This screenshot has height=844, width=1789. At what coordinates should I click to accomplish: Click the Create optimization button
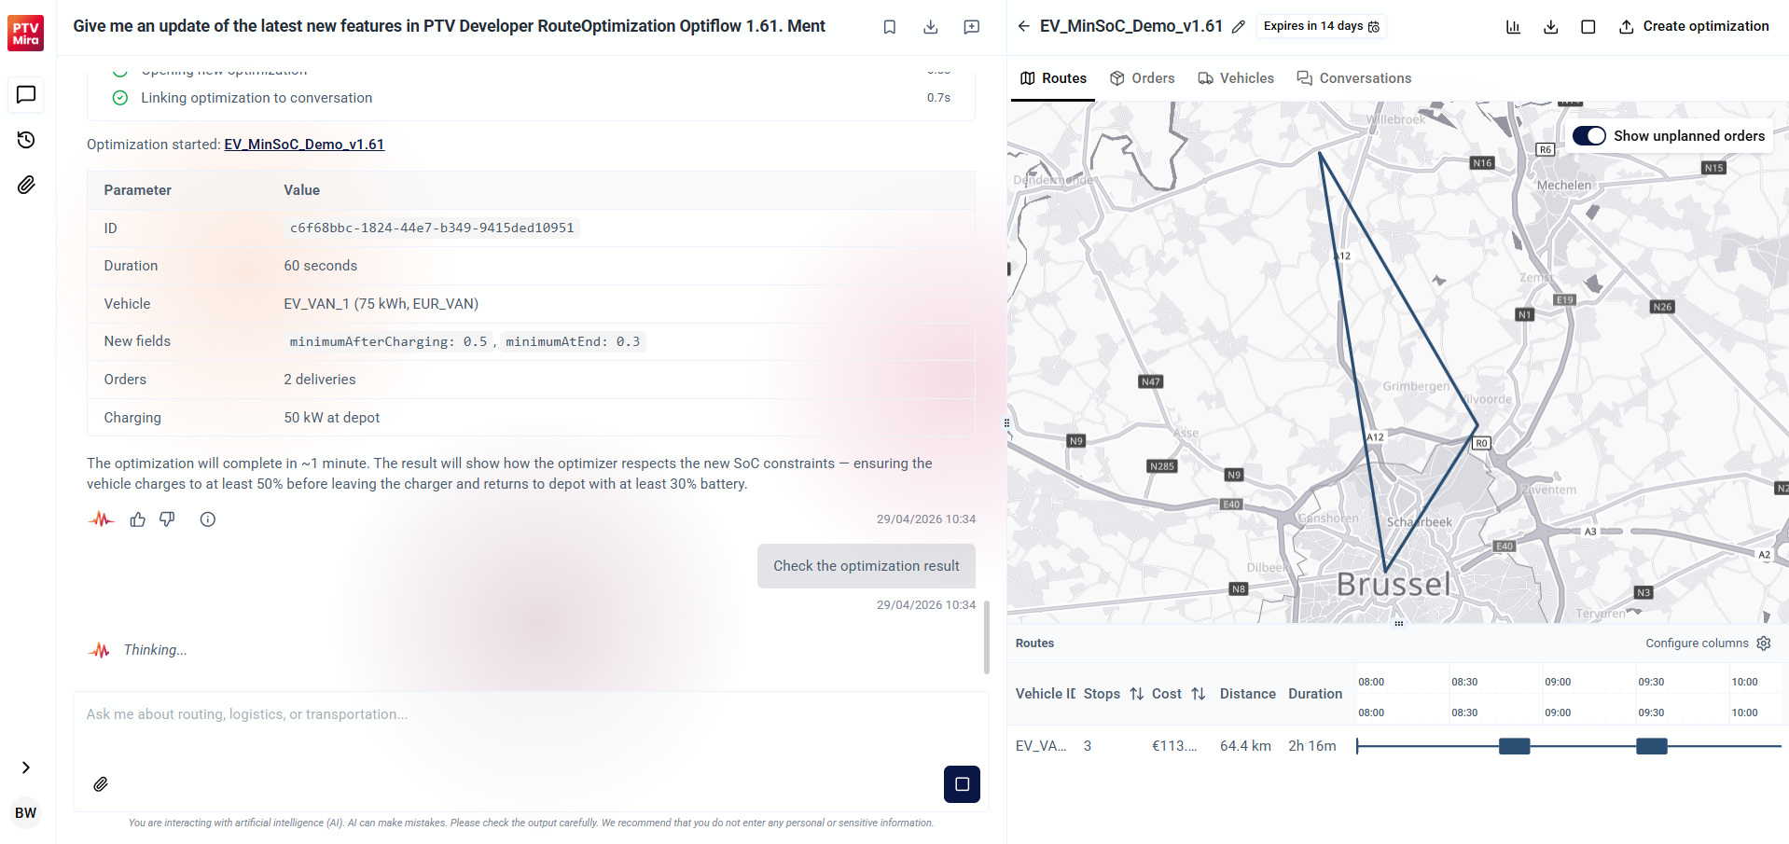pyautogui.click(x=1693, y=27)
